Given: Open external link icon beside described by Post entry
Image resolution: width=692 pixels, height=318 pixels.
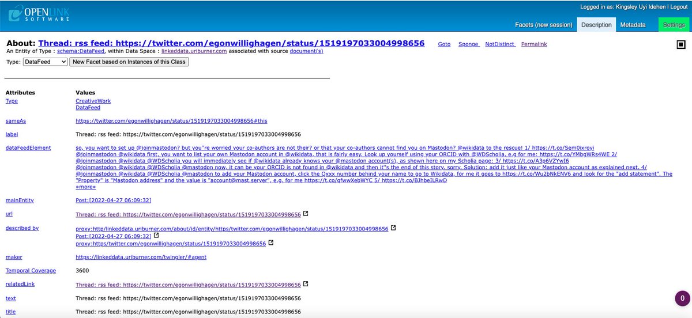Looking at the screenshot, I should [156, 236].
